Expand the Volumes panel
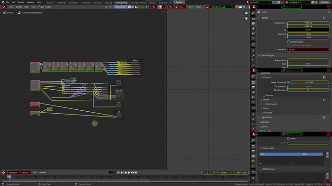Screen dimensions: 332x186 (x=259, y=122)
